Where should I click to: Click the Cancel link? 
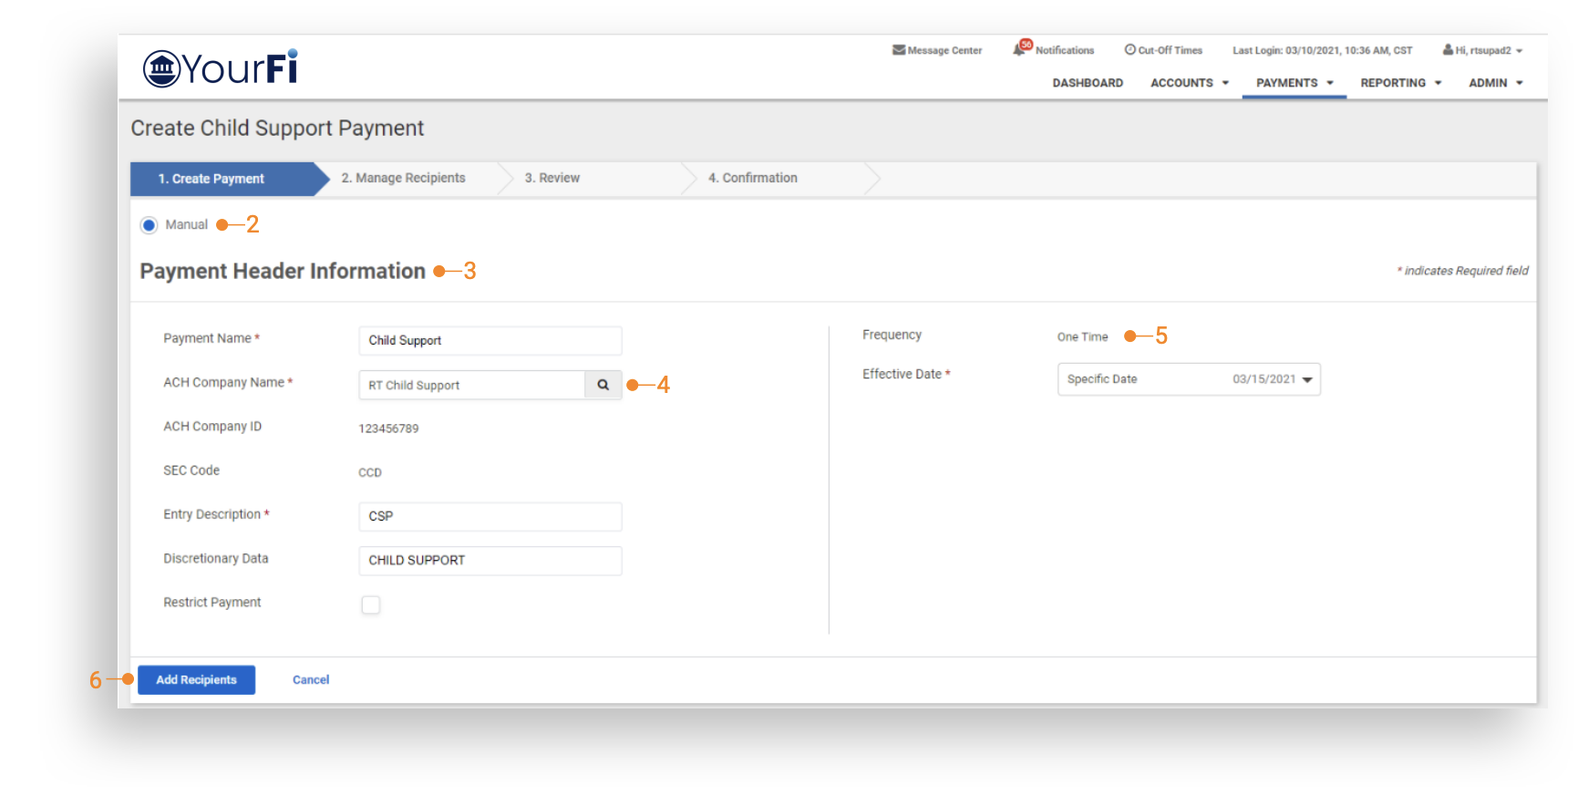click(311, 680)
